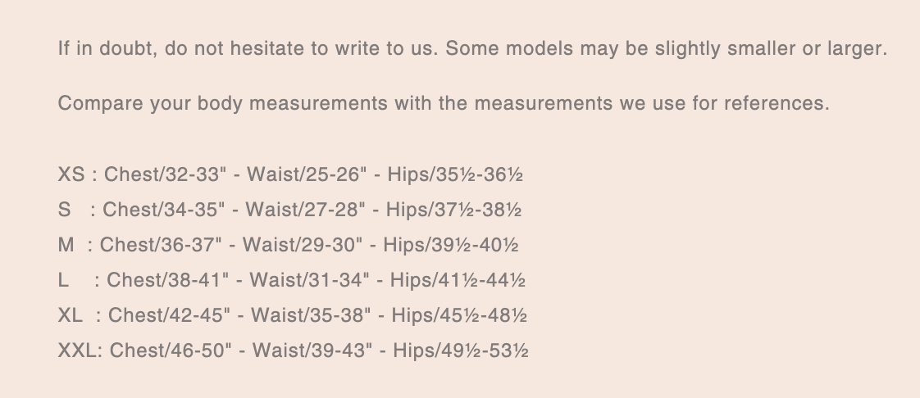Click the 'Compare your body measurements' sentence
Image resolution: width=920 pixels, height=398 pixels.
[x=443, y=104]
